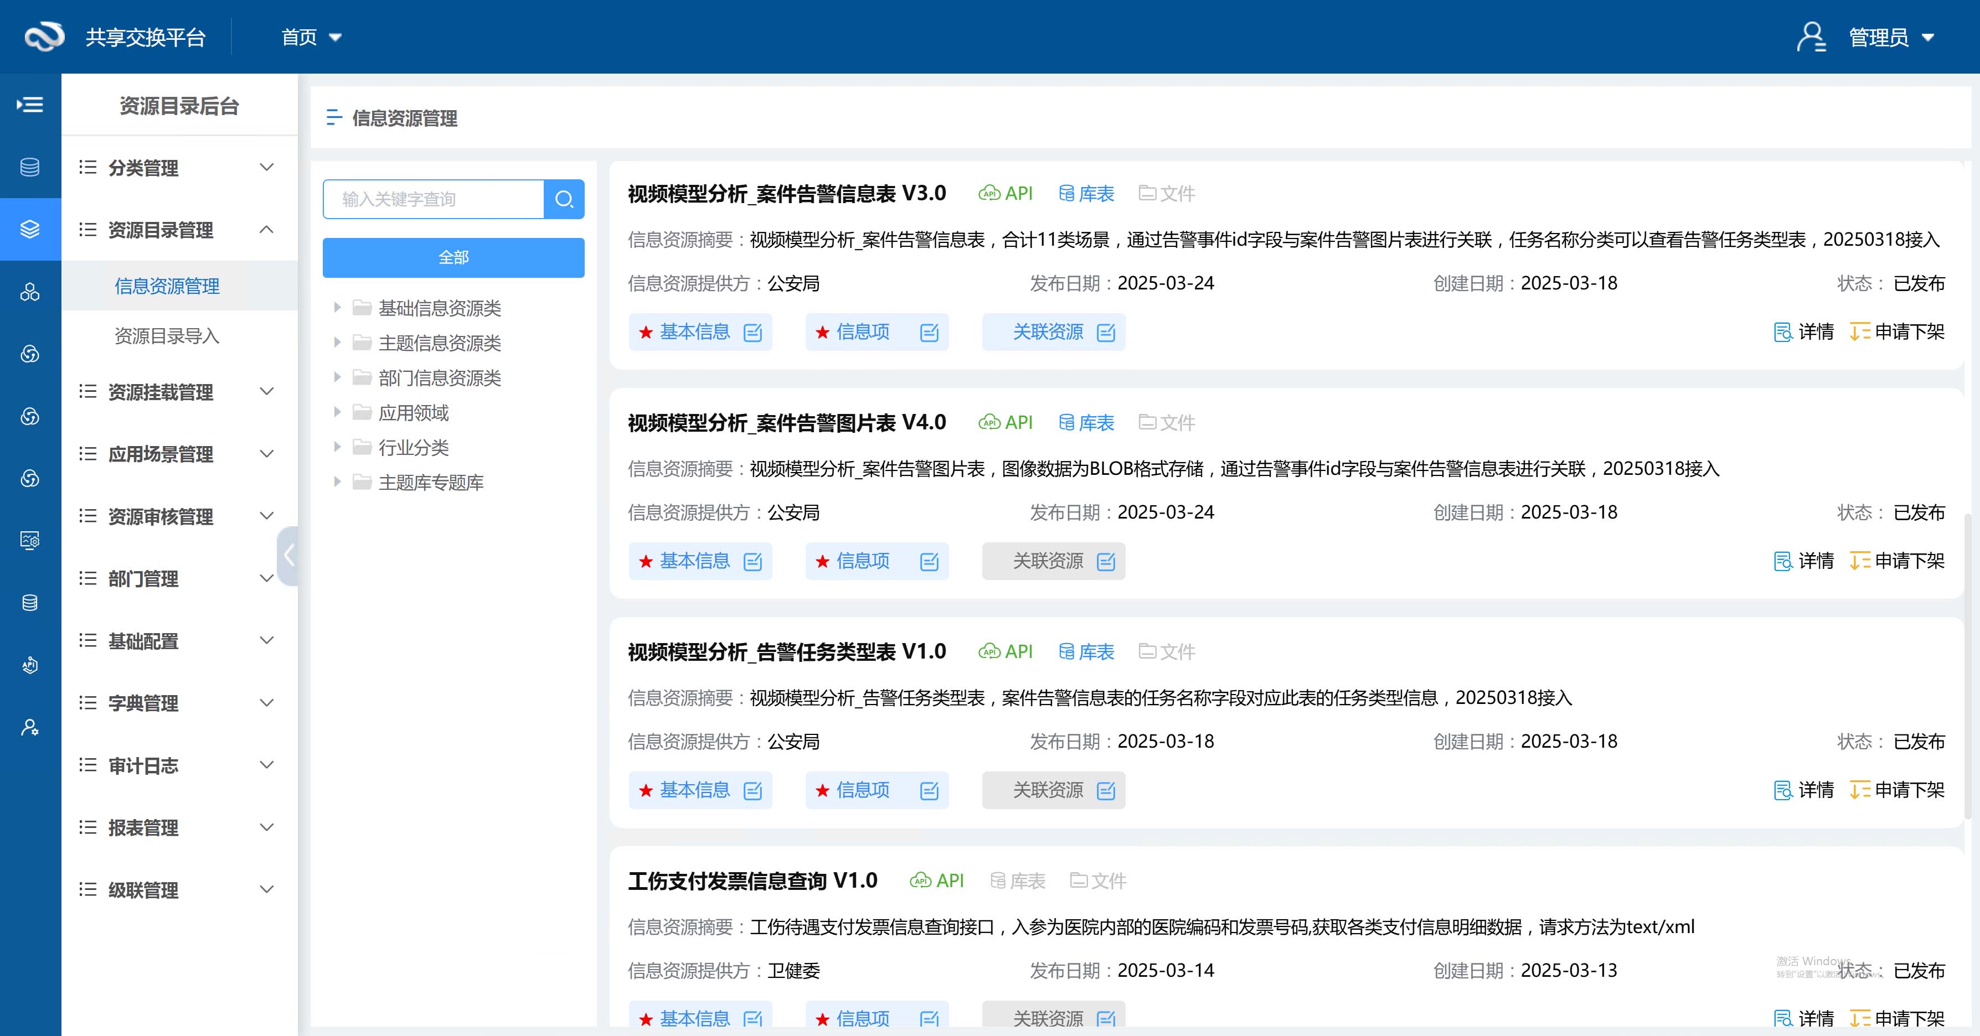展开主题库专题库树节点
1980x1036 pixels.
click(338, 481)
